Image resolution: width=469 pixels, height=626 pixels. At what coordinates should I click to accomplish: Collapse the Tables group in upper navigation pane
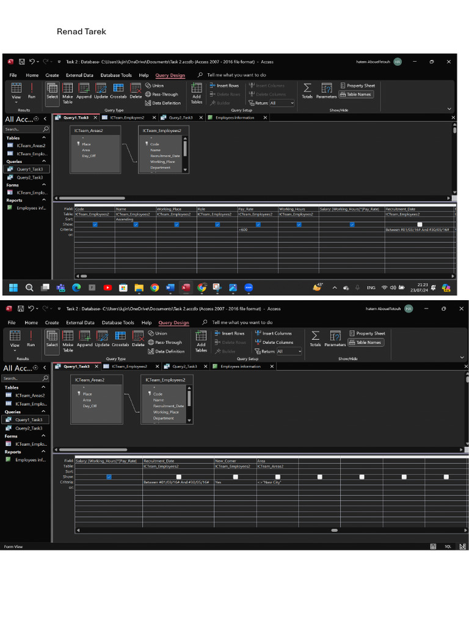tap(44, 138)
